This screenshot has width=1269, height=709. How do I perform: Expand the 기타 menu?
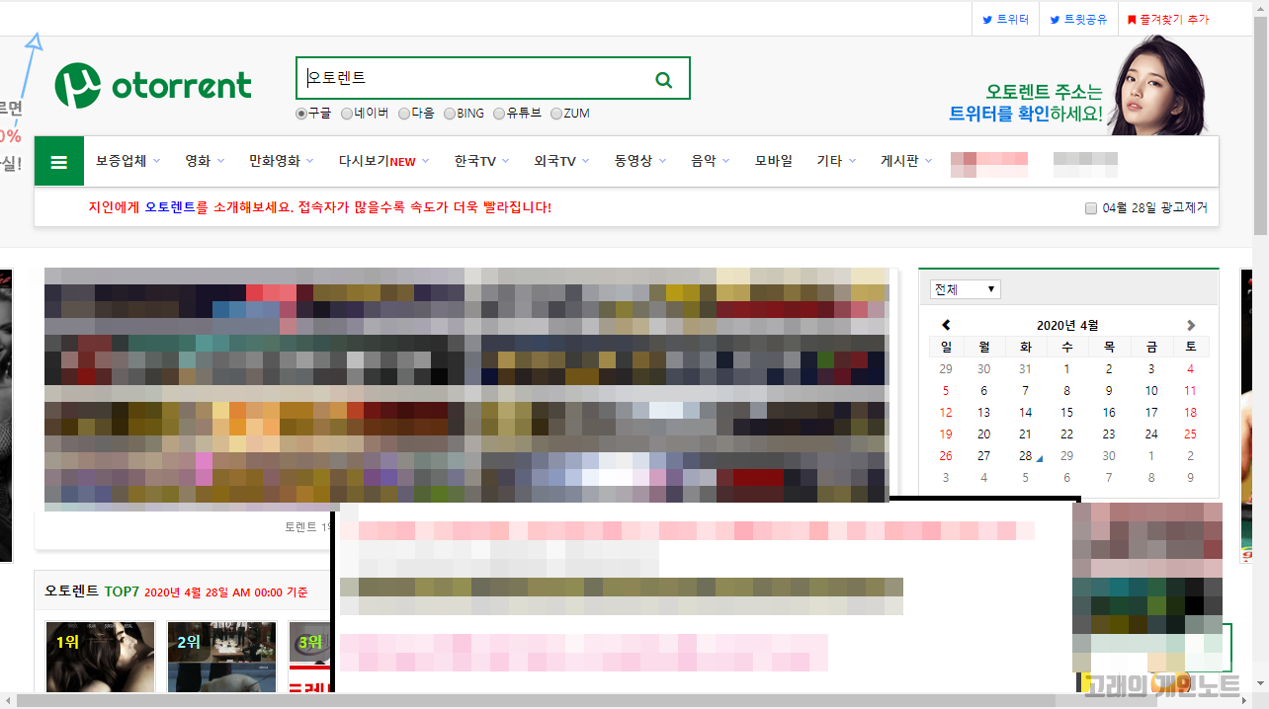(x=836, y=161)
